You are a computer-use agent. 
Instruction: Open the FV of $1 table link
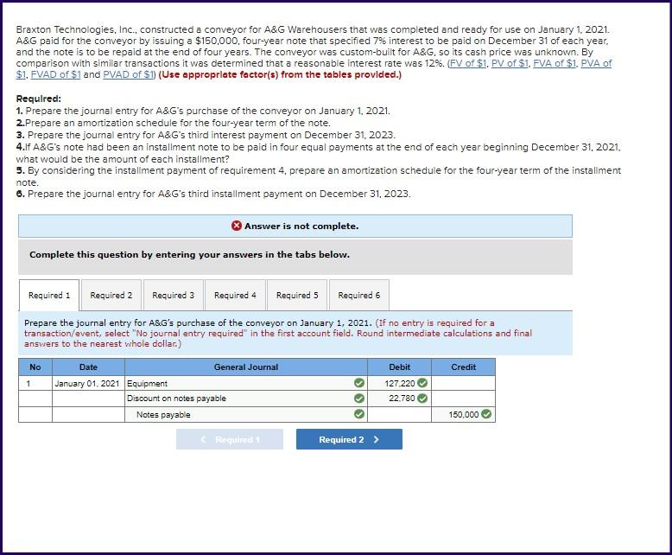tap(467, 63)
